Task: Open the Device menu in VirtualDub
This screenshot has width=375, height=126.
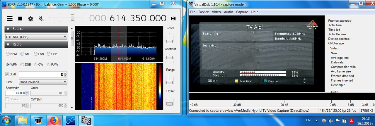Action: click(204, 12)
